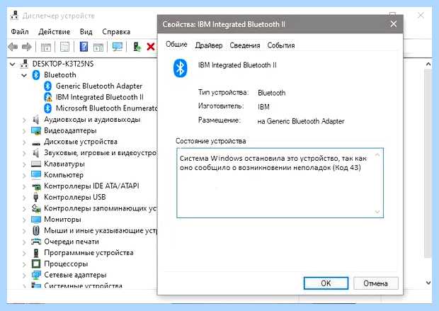Click the OK button in properties dialog
Image resolution: width=439 pixels, height=311 pixels.
click(326, 283)
